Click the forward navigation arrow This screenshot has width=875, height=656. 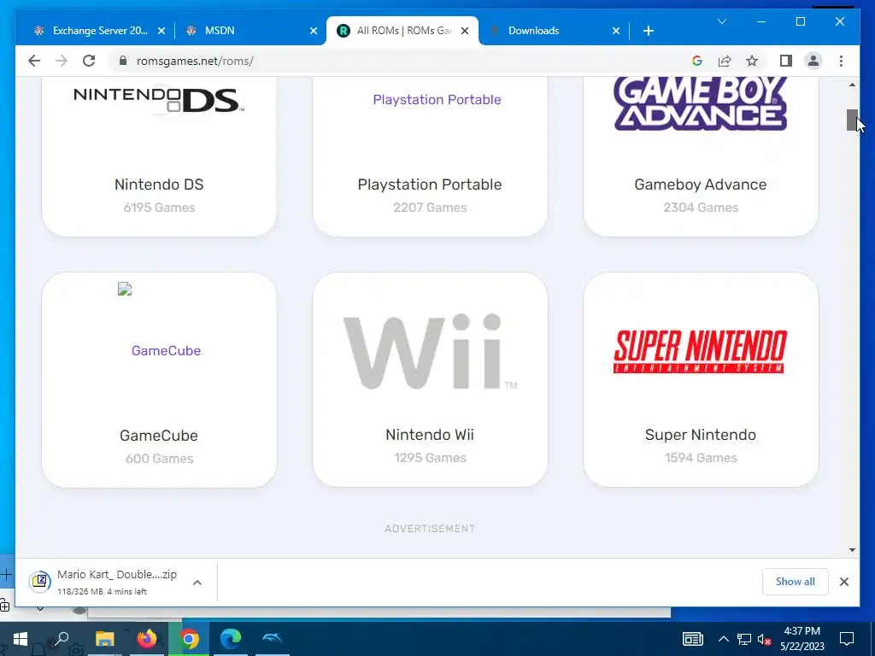pyautogui.click(x=62, y=61)
